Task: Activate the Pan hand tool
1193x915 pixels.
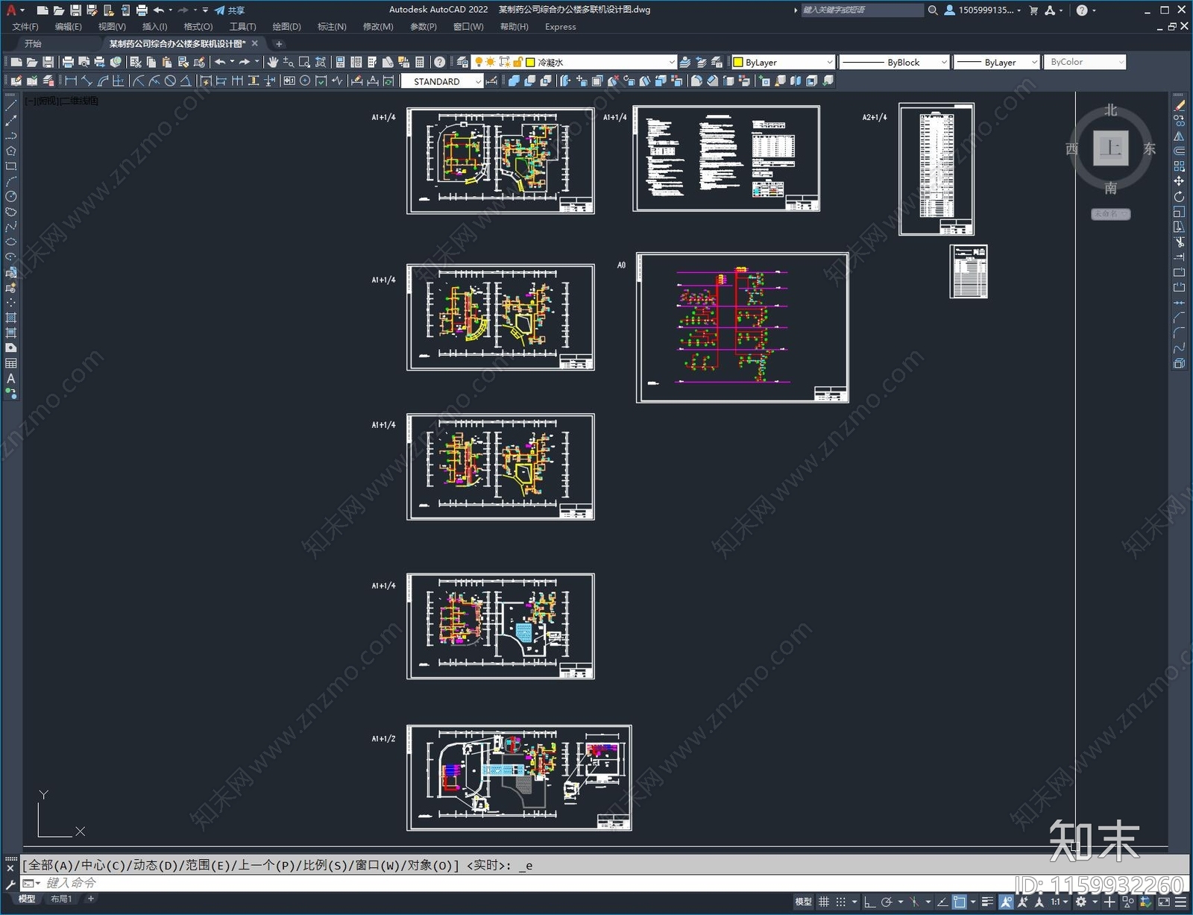Action: pos(273,63)
